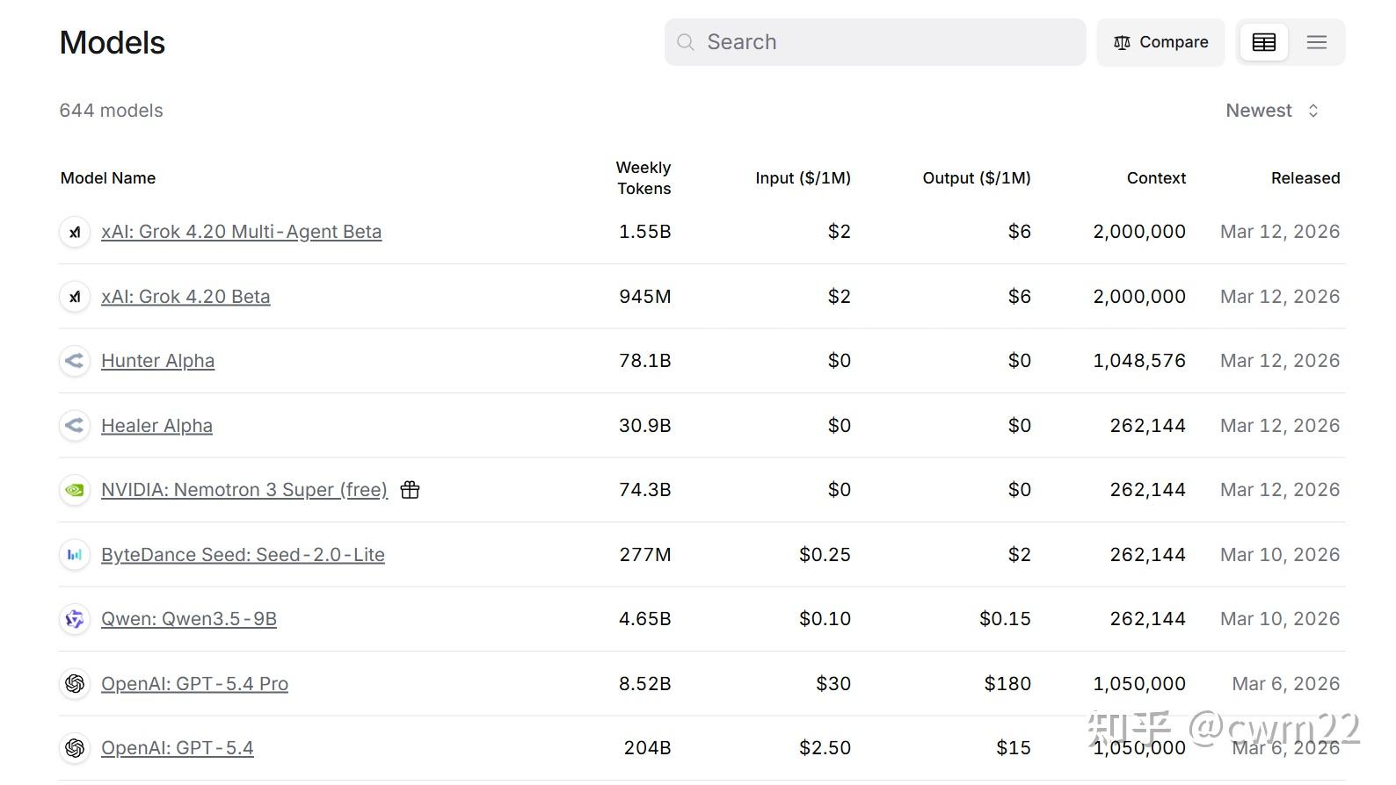Click the 945M weekly tokens value
1396x785 pixels.
[645, 297]
